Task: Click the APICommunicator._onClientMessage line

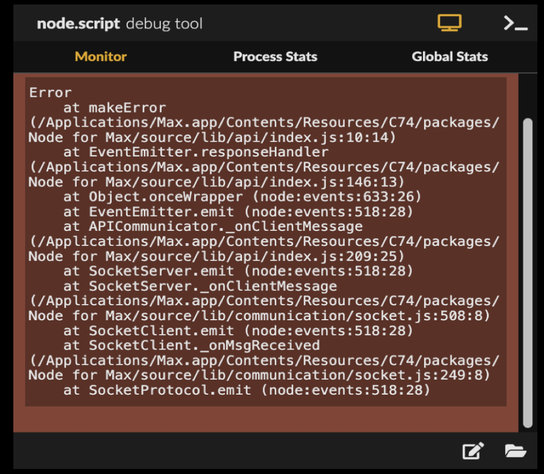Action: tap(213, 226)
